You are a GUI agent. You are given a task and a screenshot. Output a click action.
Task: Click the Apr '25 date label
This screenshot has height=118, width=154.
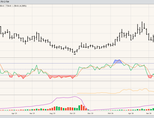[x=14, y=113]
